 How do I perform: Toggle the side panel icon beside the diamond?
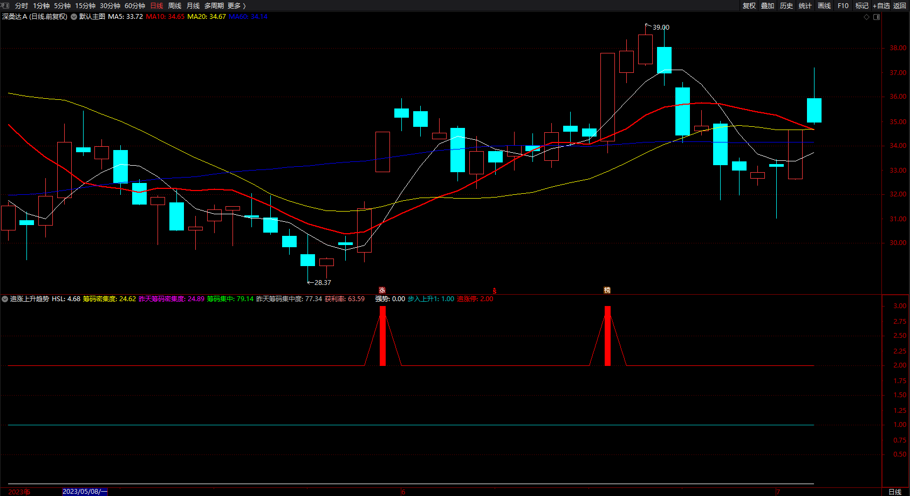pyautogui.click(x=877, y=17)
